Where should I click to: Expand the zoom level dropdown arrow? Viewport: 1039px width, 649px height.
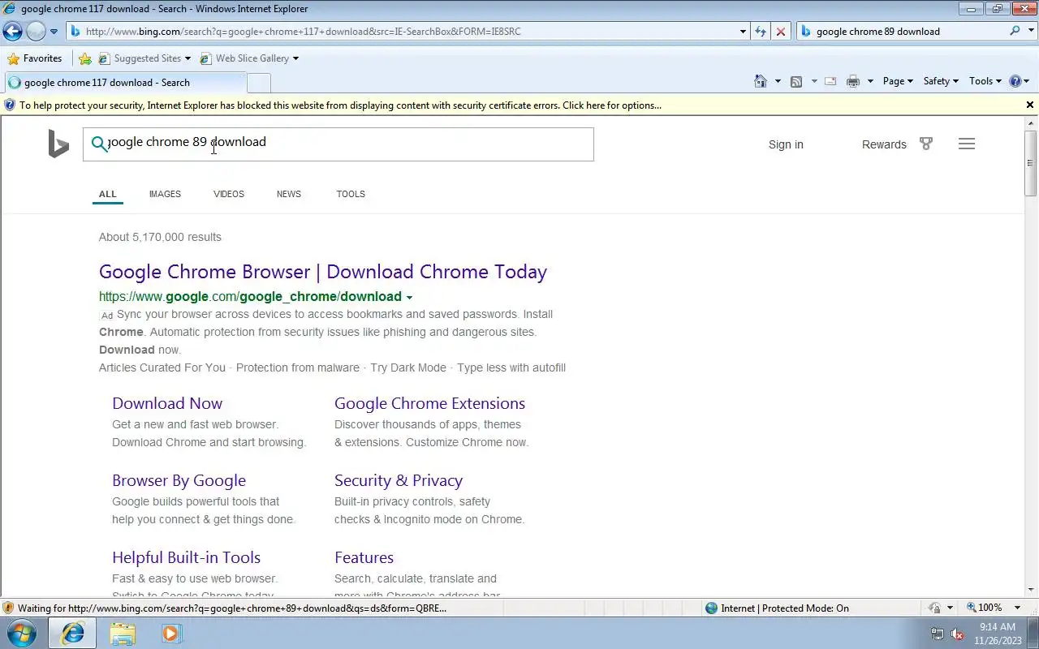pos(1017,608)
